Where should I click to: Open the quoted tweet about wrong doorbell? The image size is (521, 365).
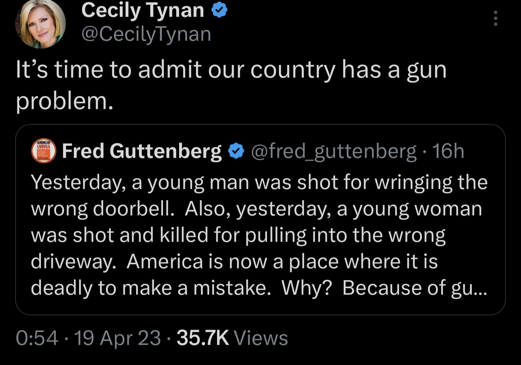point(260,235)
